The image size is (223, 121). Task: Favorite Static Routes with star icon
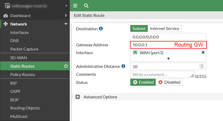[x=66, y=66]
